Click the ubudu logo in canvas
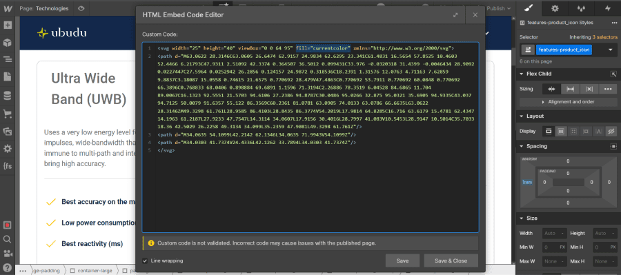This screenshot has height=275, width=621. click(x=62, y=33)
